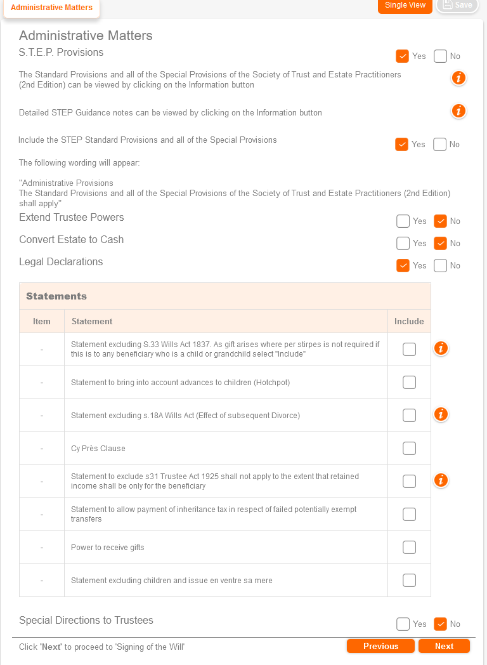Select Yes for Convert Estate to Cash

(x=403, y=243)
